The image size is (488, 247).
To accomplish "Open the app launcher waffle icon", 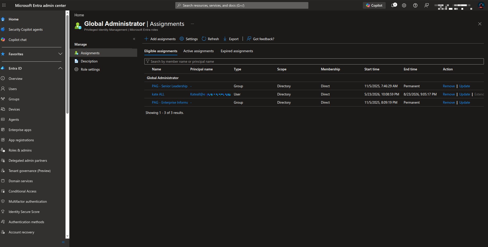I will click(x=4, y=5).
